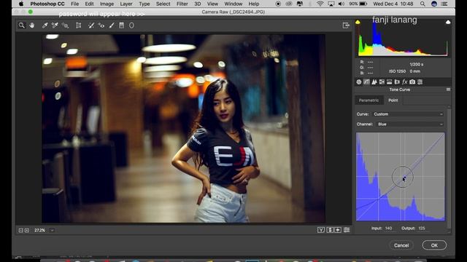467x262 pixels.
Task: Switch to the Parametric tab
Action: tap(368, 100)
